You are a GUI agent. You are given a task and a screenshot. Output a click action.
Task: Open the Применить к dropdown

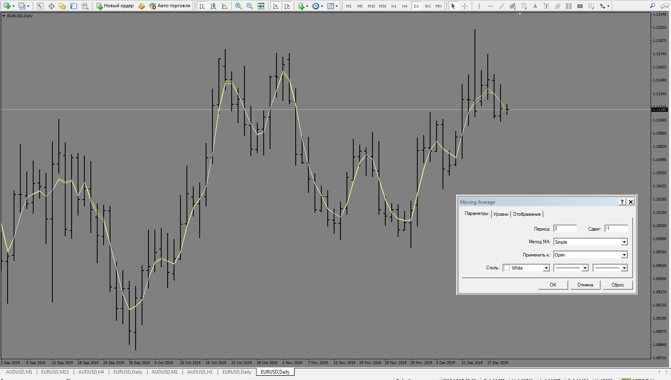point(591,255)
